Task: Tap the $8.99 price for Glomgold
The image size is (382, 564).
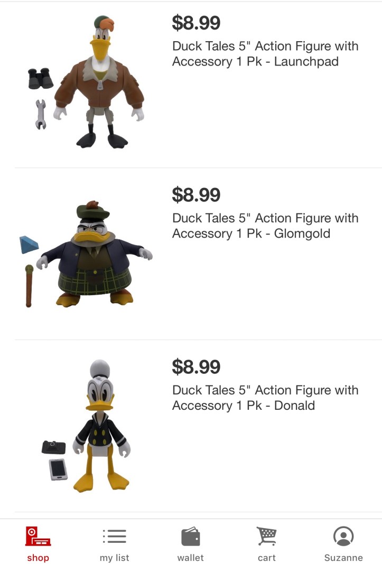Action: click(x=196, y=194)
